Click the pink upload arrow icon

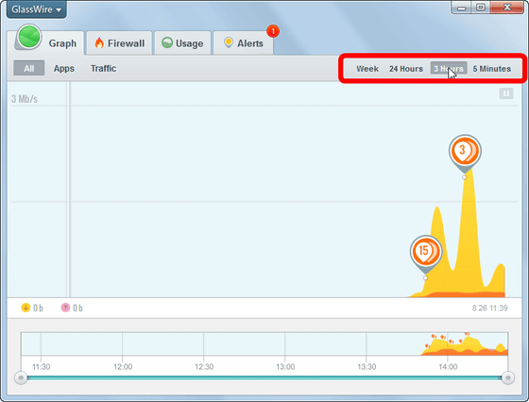click(x=65, y=308)
